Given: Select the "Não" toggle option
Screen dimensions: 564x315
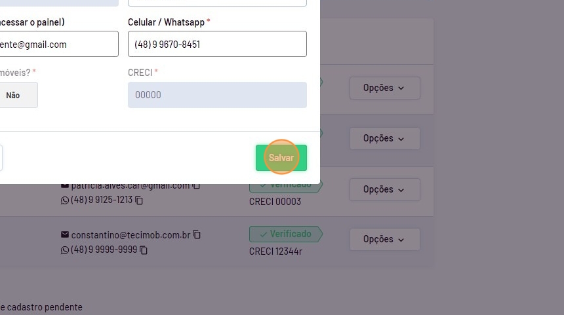Looking at the screenshot, I should click(x=13, y=95).
